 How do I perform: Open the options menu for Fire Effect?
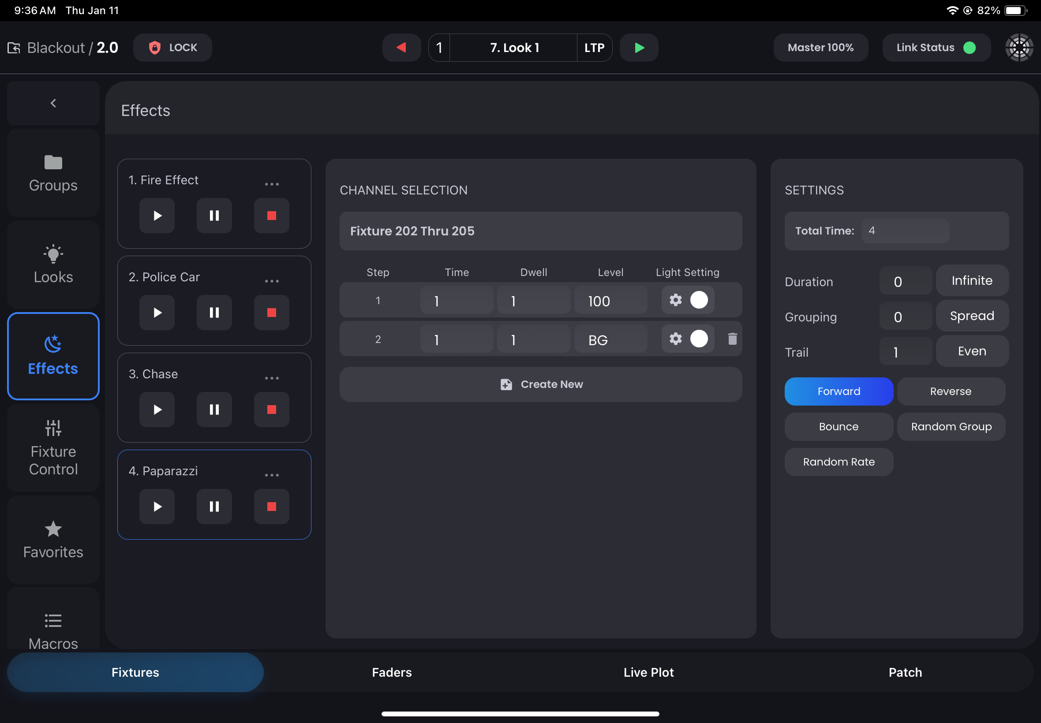point(271,183)
